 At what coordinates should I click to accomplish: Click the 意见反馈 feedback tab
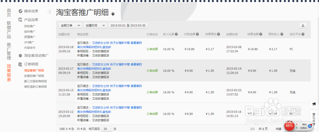tap(314, 119)
